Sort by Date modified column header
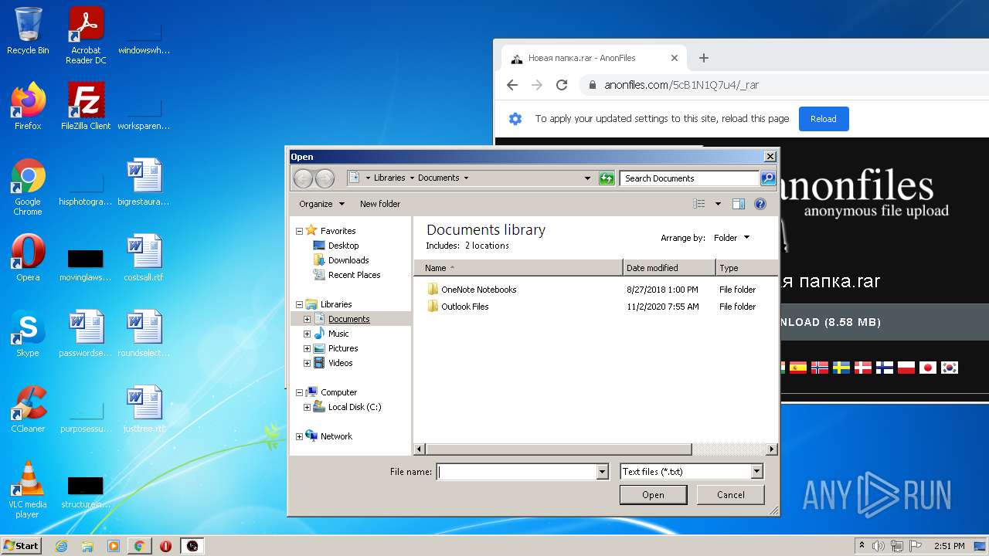The width and height of the screenshot is (989, 556). point(669,268)
